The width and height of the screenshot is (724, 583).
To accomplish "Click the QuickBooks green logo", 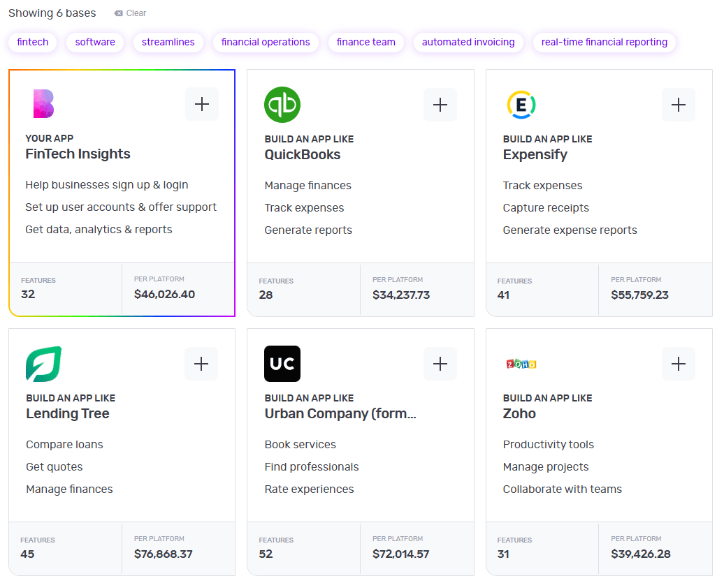I will pyautogui.click(x=282, y=105).
